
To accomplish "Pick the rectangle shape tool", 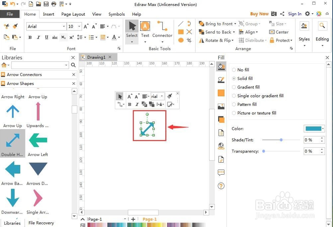I will (x=181, y=32).
